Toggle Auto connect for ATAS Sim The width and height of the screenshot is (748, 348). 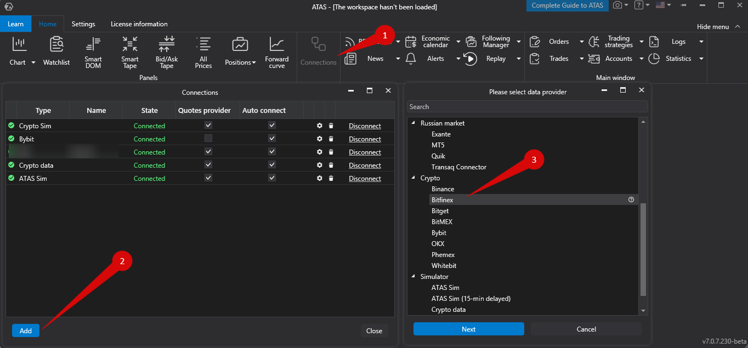pyautogui.click(x=272, y=178)
